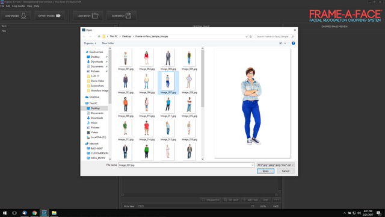This screenshot has height=217, width=385.
Task: Click the Help question mark icon
Action: [293, 43]
